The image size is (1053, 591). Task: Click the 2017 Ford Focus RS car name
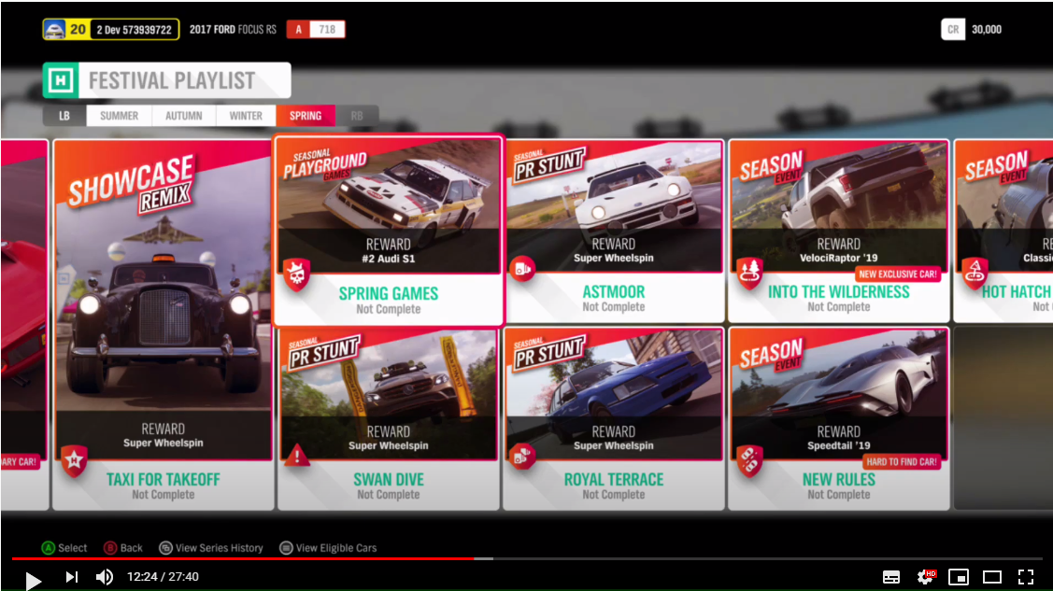233,30
